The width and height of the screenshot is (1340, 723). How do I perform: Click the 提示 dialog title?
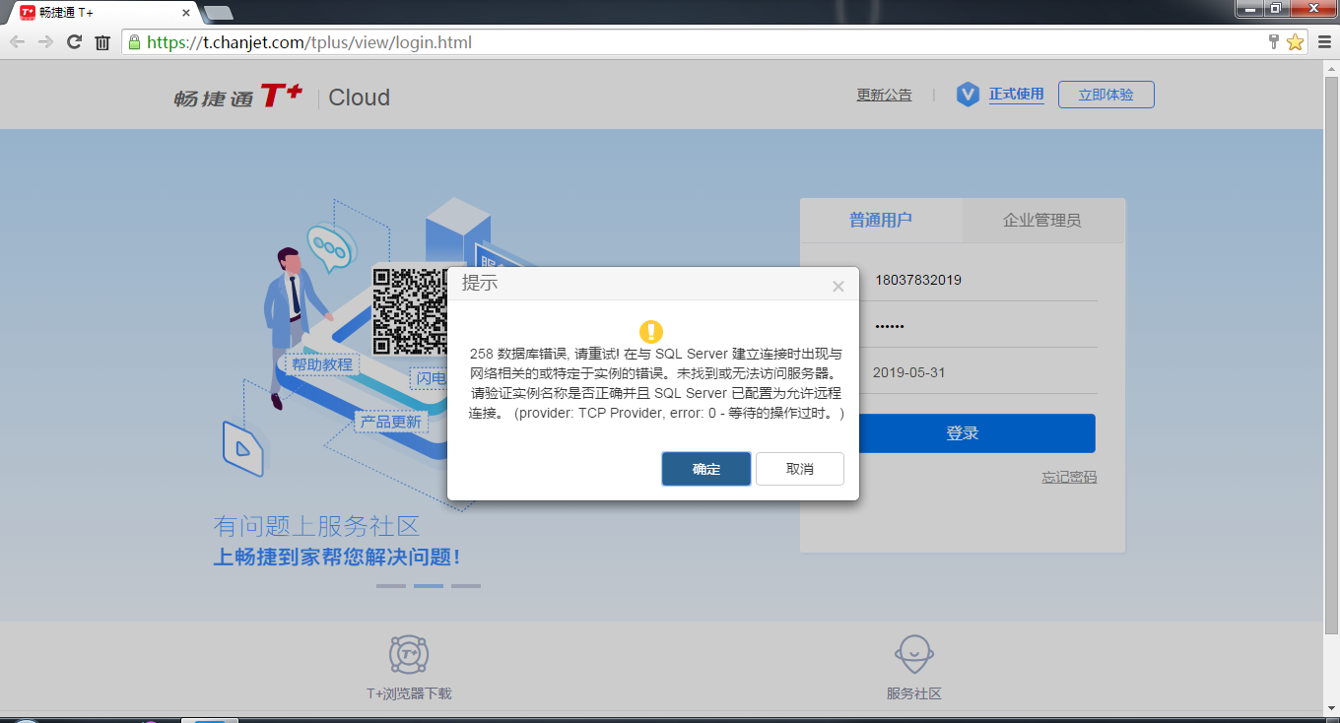pyautogui.click(x=480, y=284)
